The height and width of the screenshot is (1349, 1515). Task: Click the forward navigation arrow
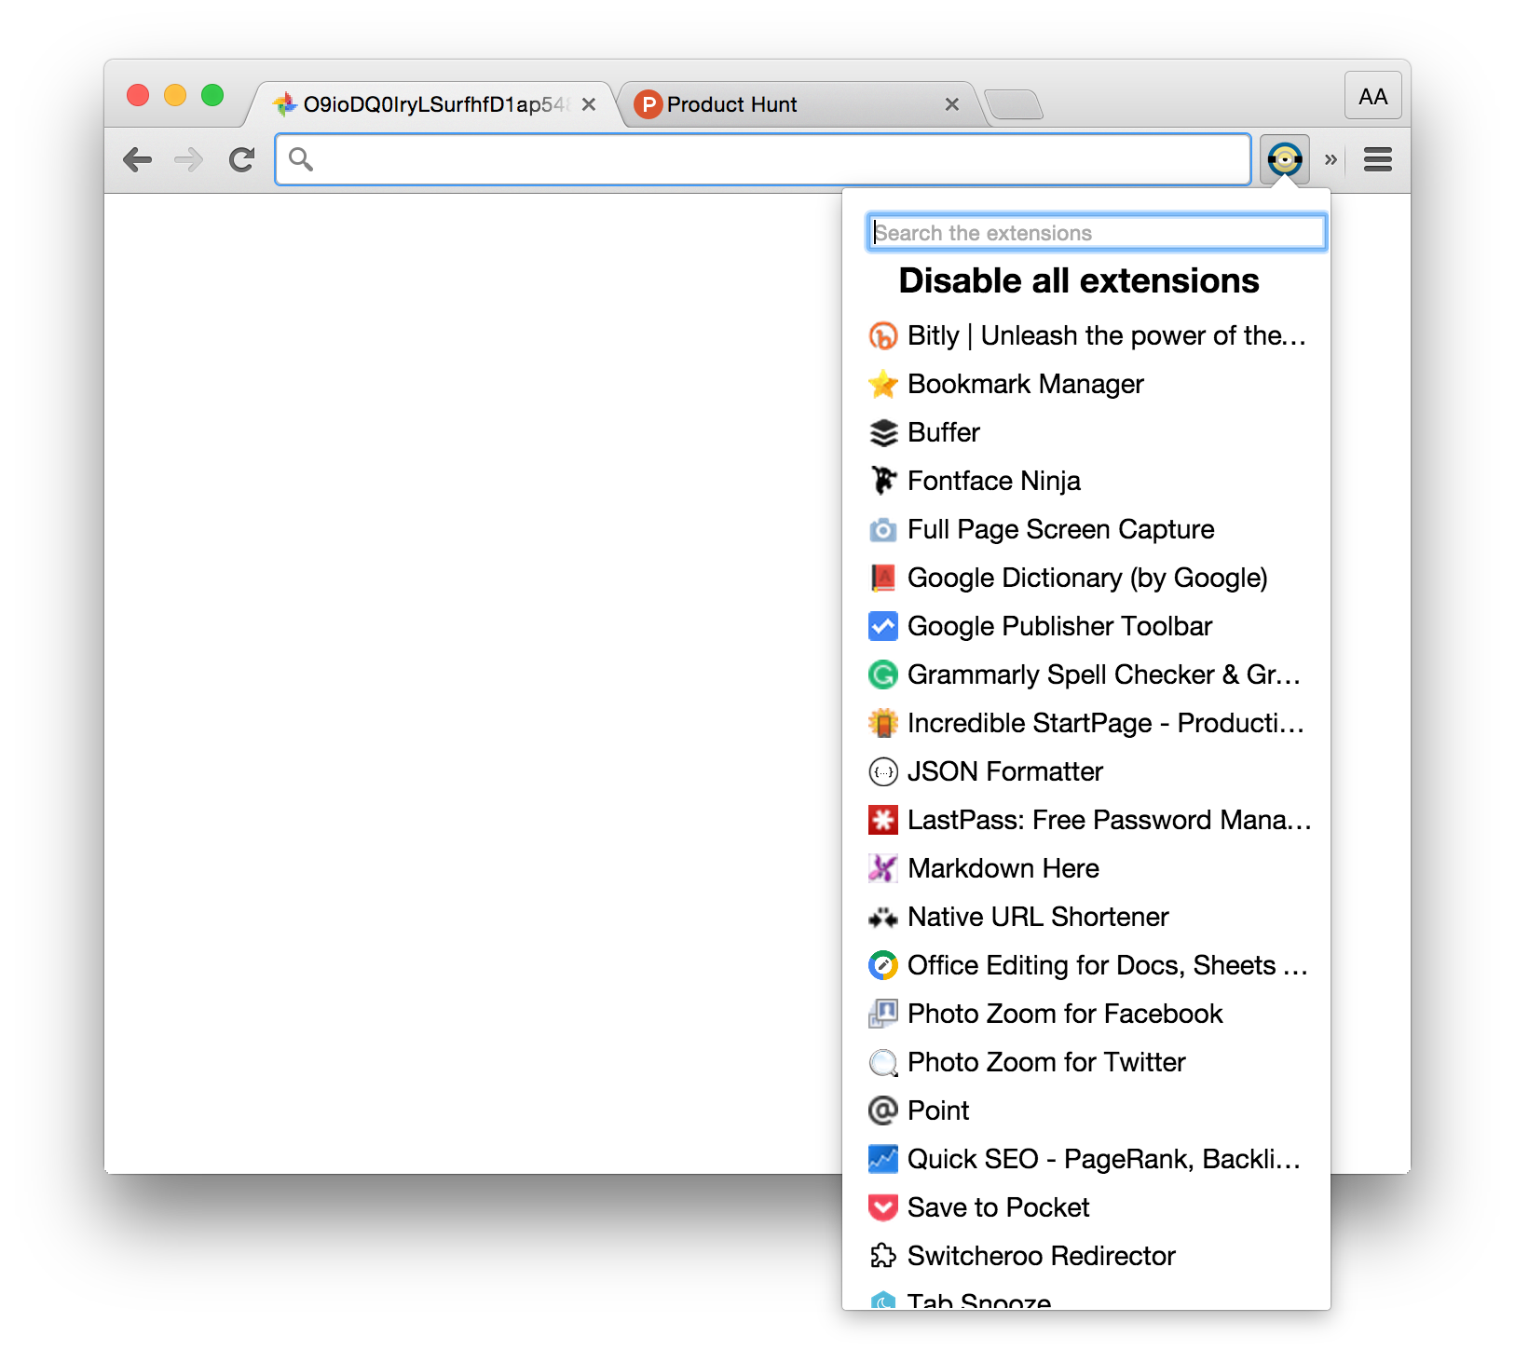pyautogui.click(x=189, y=158)
